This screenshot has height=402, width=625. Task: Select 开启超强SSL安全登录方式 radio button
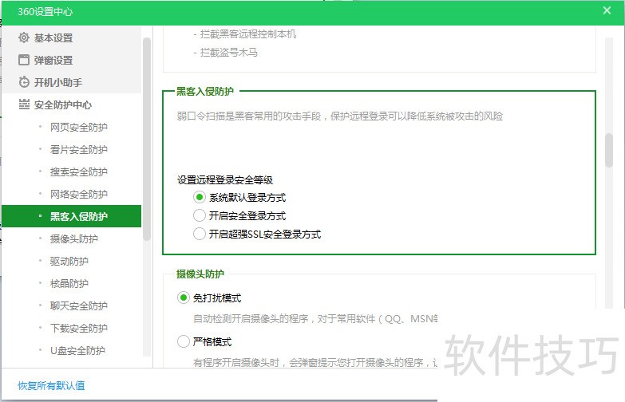click(200, 234)
